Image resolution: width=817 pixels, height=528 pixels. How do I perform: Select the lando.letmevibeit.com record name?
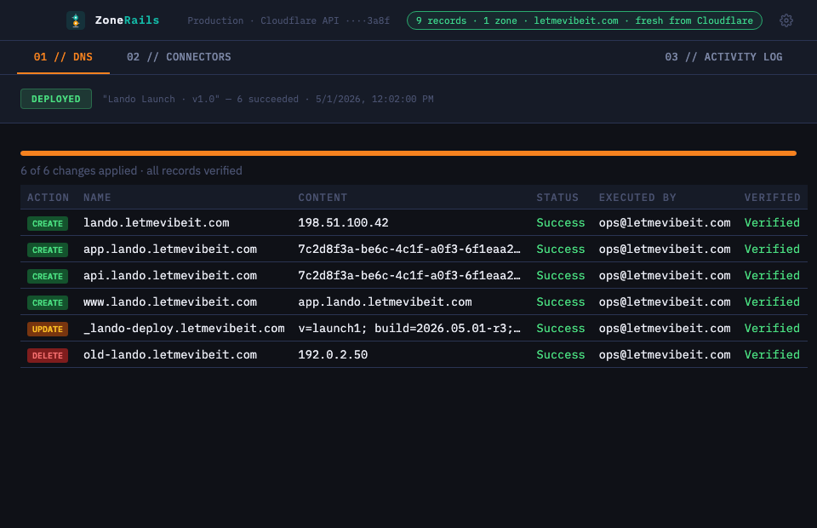[157, 222]
